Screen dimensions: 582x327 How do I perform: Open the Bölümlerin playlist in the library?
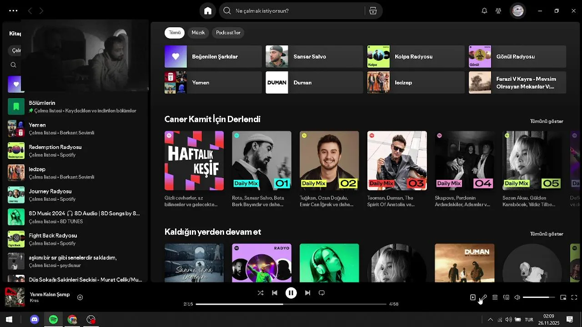point(75,107)
